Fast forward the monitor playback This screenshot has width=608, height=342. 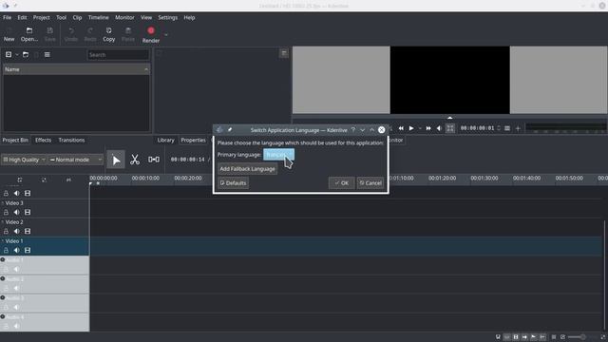click(x=428, y=128)
